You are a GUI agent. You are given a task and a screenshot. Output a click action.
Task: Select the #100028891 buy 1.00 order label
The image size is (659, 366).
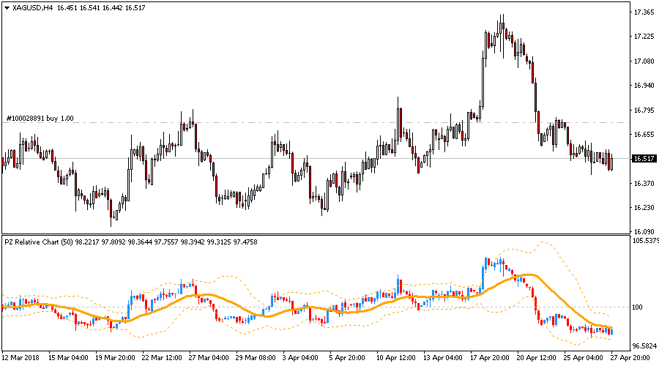[x=42, y=118]
